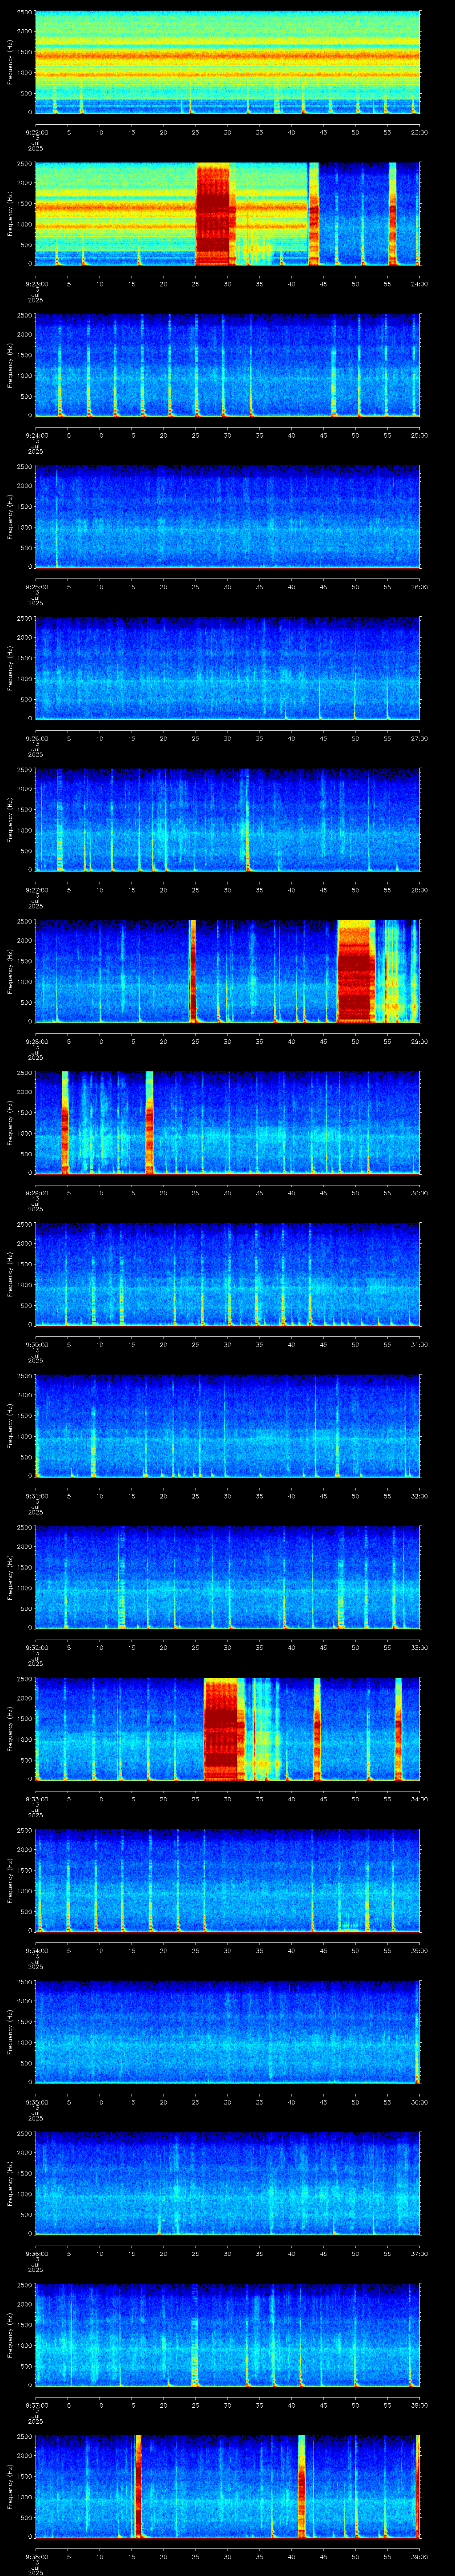Click the 39:00 end time label

point(419,2556)
